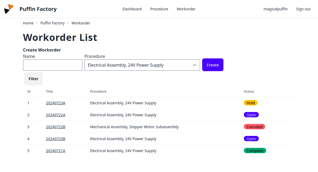Viewport: 318px width, 172px height.
Task: Click the Puffin Factory logo icon
Action: click(9, 8)
